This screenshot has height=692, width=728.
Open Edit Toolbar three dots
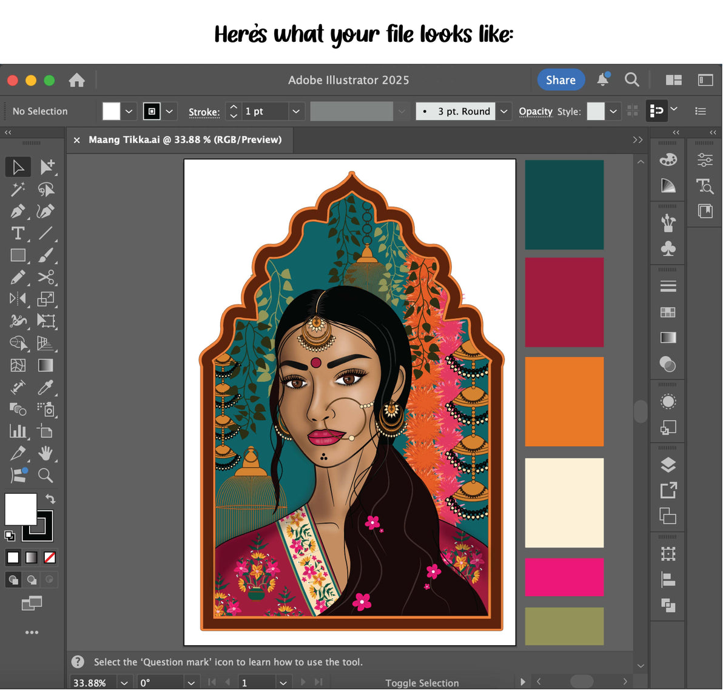tap(32, 632)
